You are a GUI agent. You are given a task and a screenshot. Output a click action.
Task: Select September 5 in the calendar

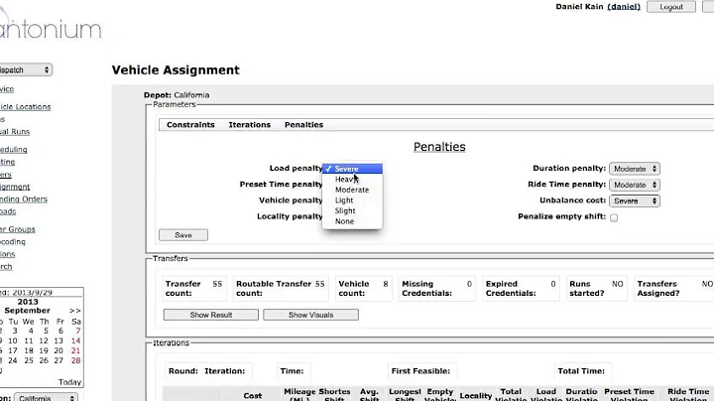46,331
